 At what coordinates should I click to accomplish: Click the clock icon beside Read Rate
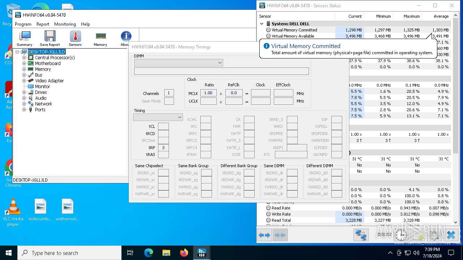[x=268, y=208]
